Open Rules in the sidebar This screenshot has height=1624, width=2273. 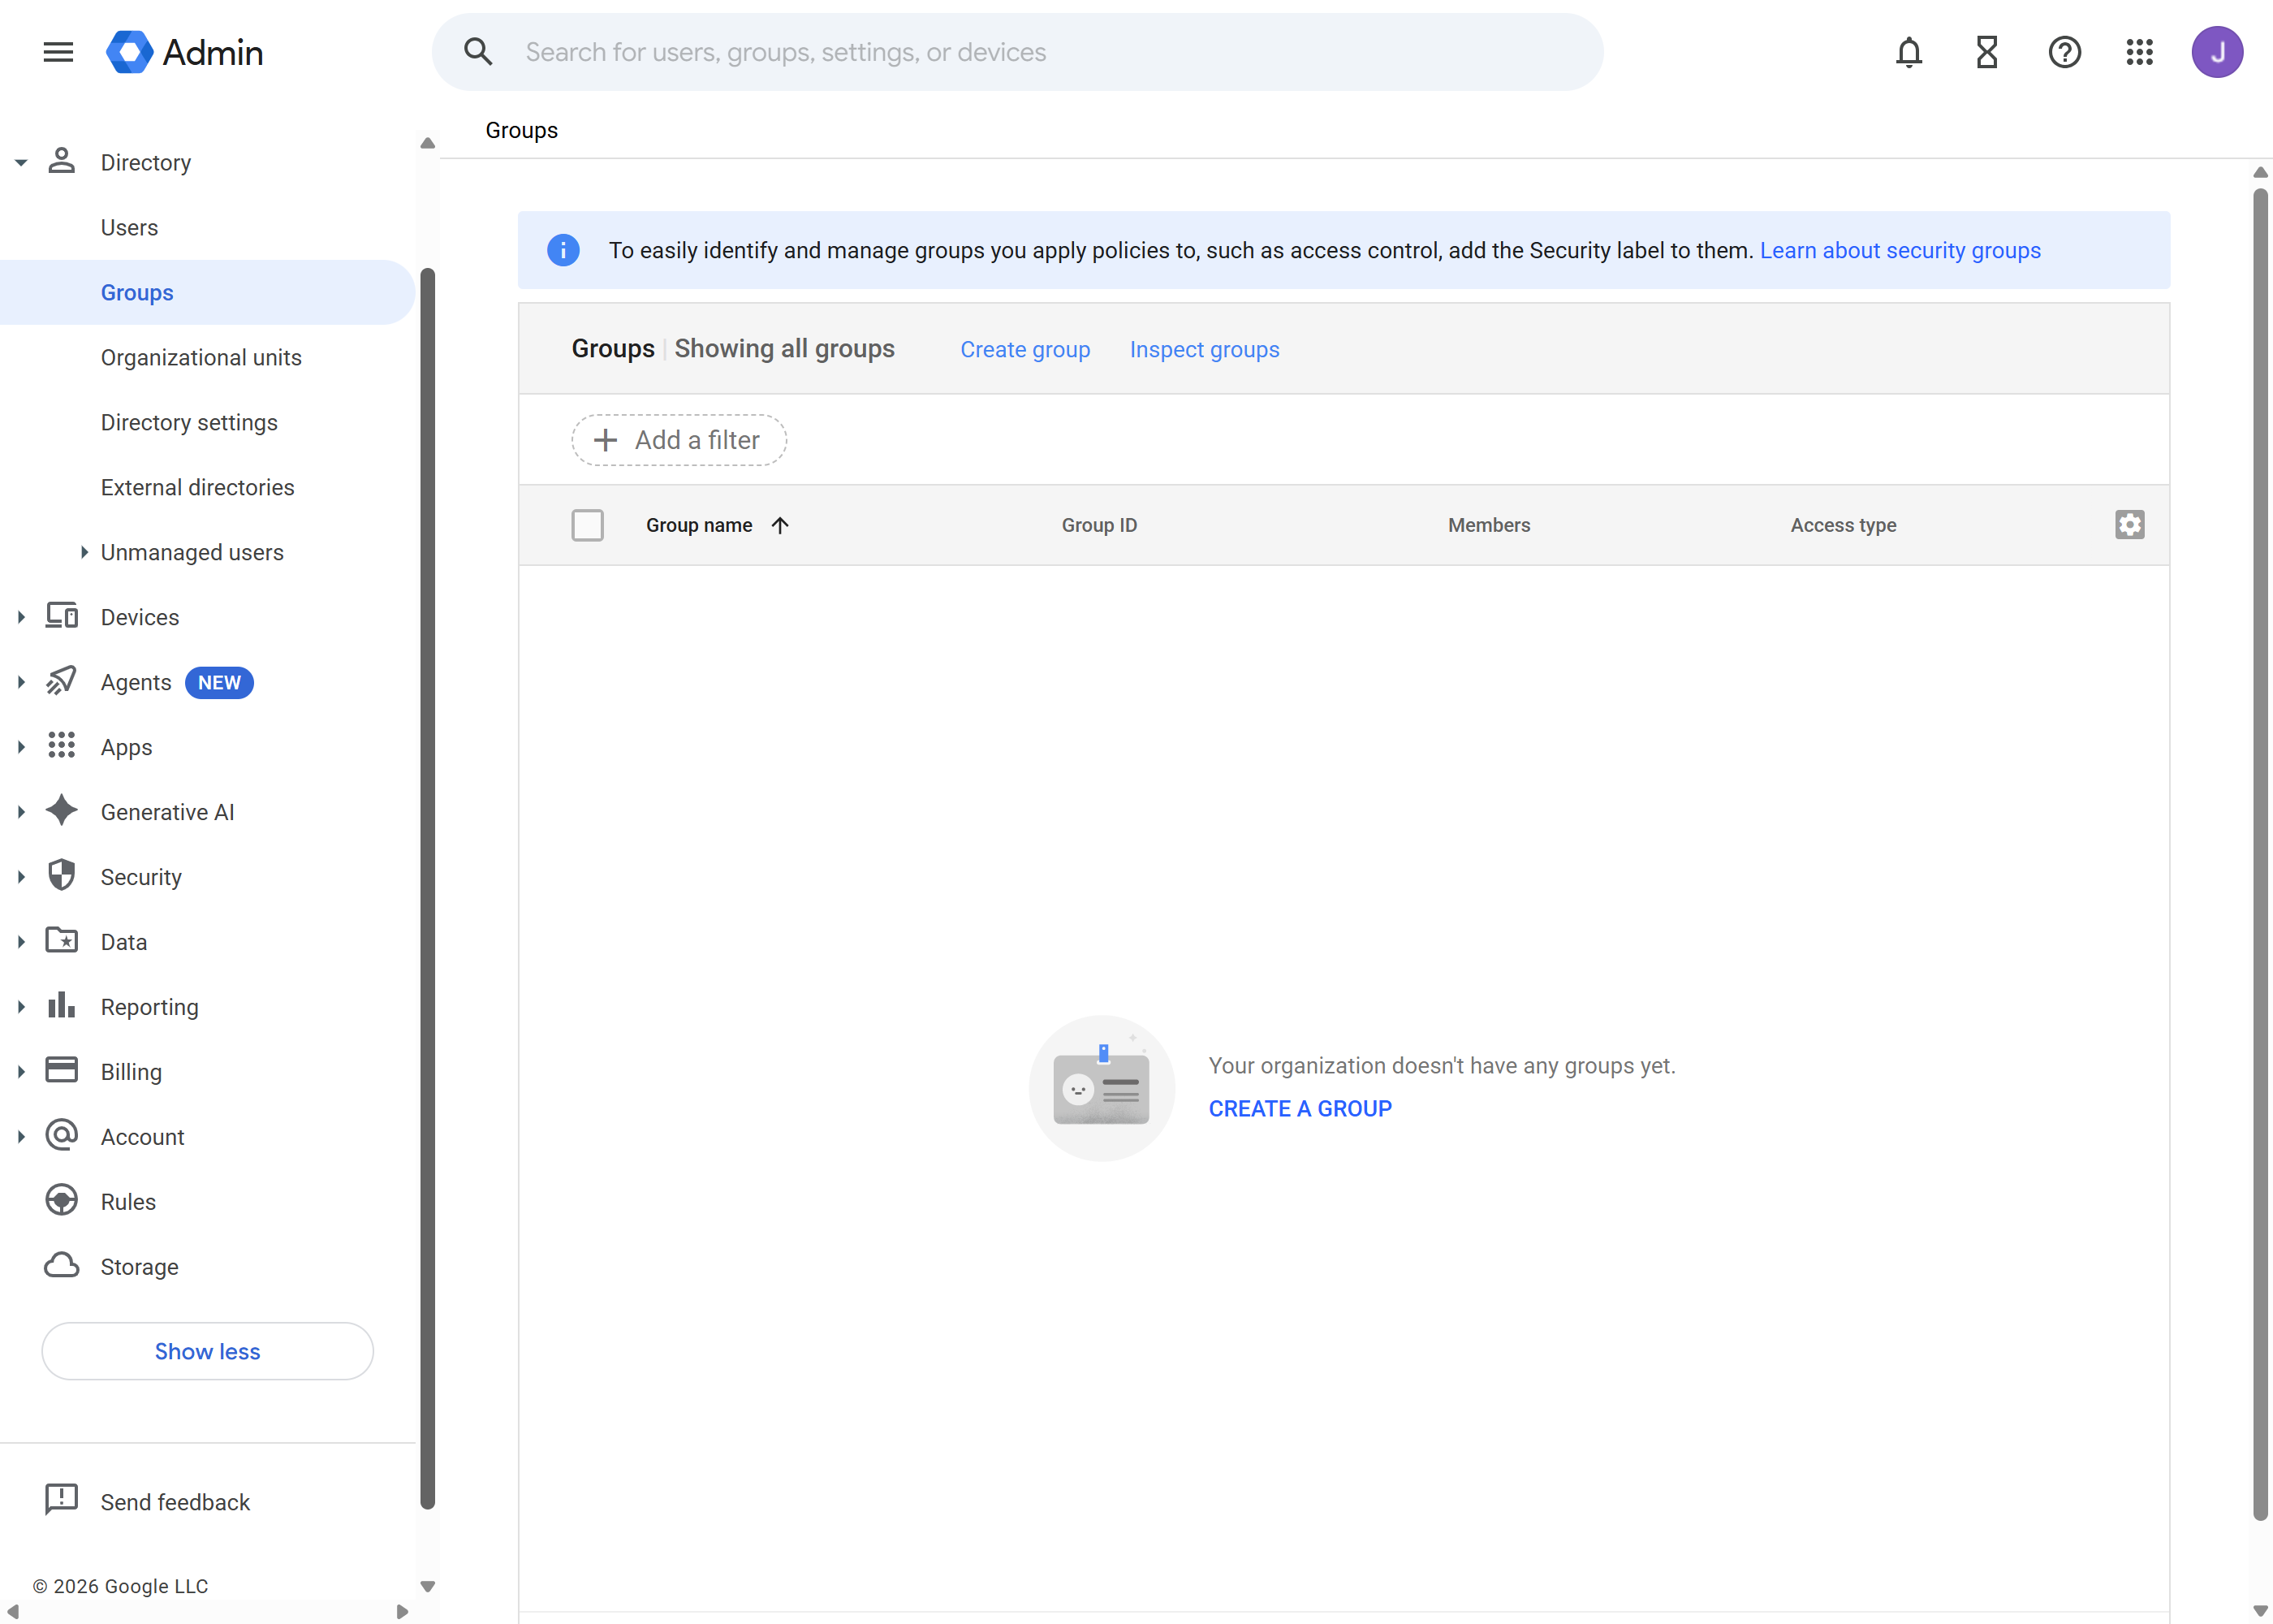pos(128,1201)
